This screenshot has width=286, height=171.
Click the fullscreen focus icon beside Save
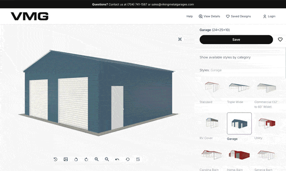point(180,39)
